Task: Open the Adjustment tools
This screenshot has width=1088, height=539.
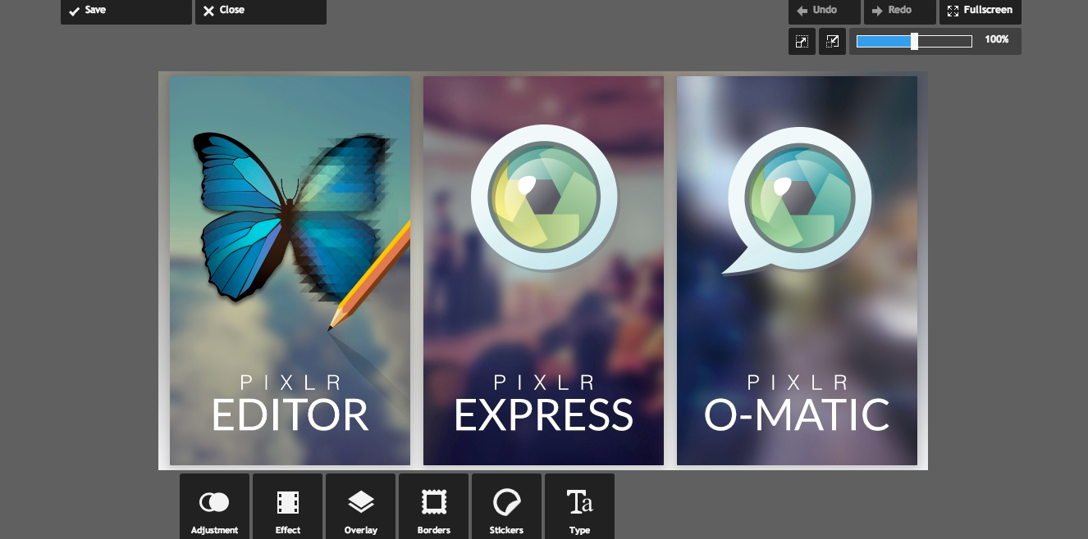Action: coord(214,506)
